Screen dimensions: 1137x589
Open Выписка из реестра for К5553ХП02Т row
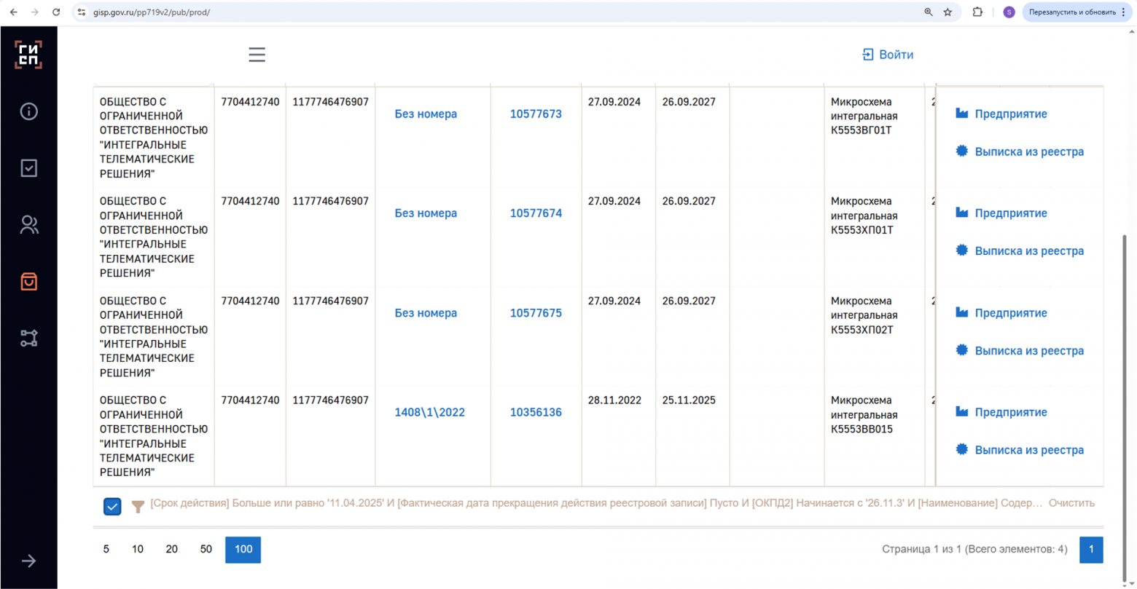(1020, 350)
